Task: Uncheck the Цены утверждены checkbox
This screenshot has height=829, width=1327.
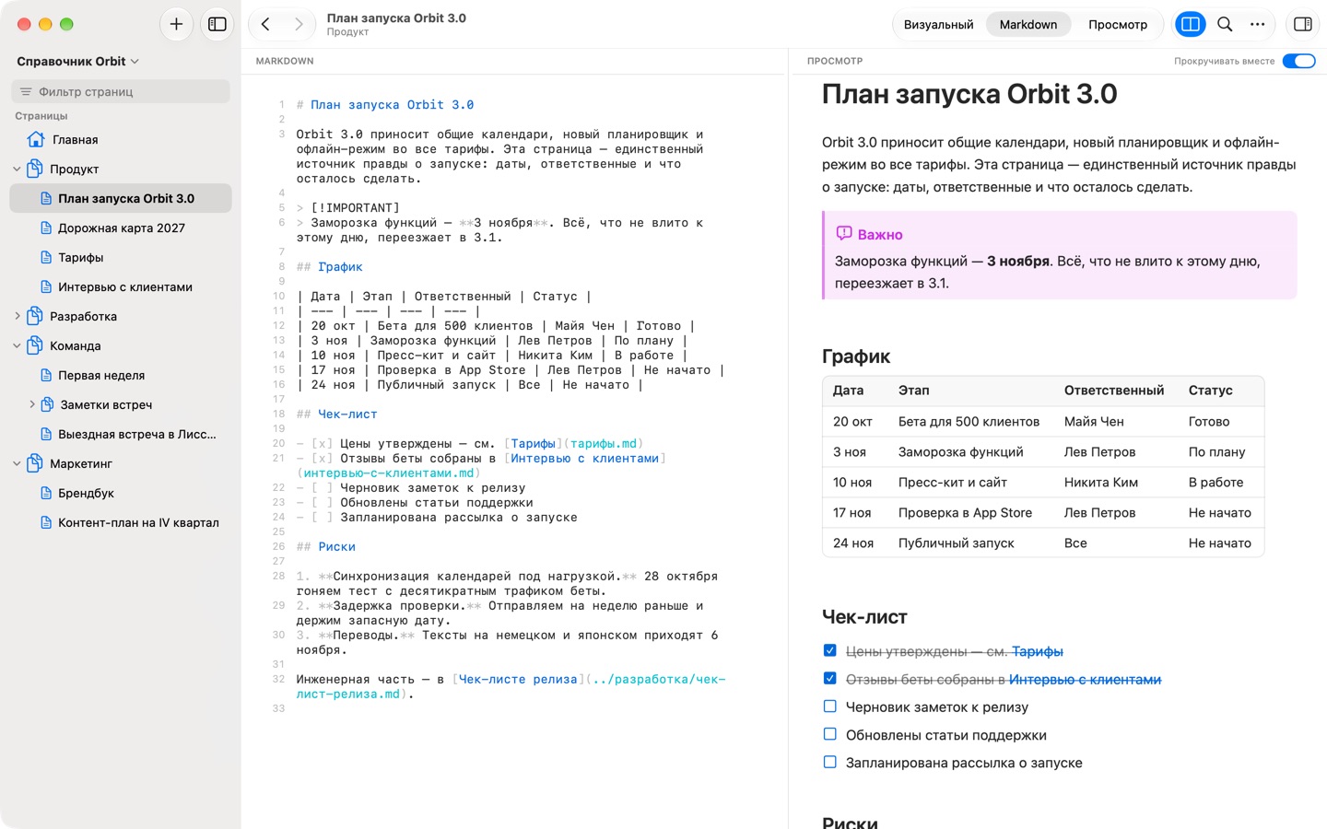Action: 829,650
